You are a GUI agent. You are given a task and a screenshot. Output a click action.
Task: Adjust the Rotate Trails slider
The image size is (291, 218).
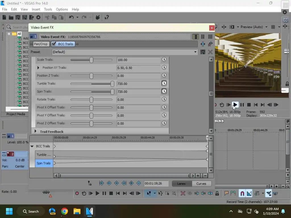(91, 100)
